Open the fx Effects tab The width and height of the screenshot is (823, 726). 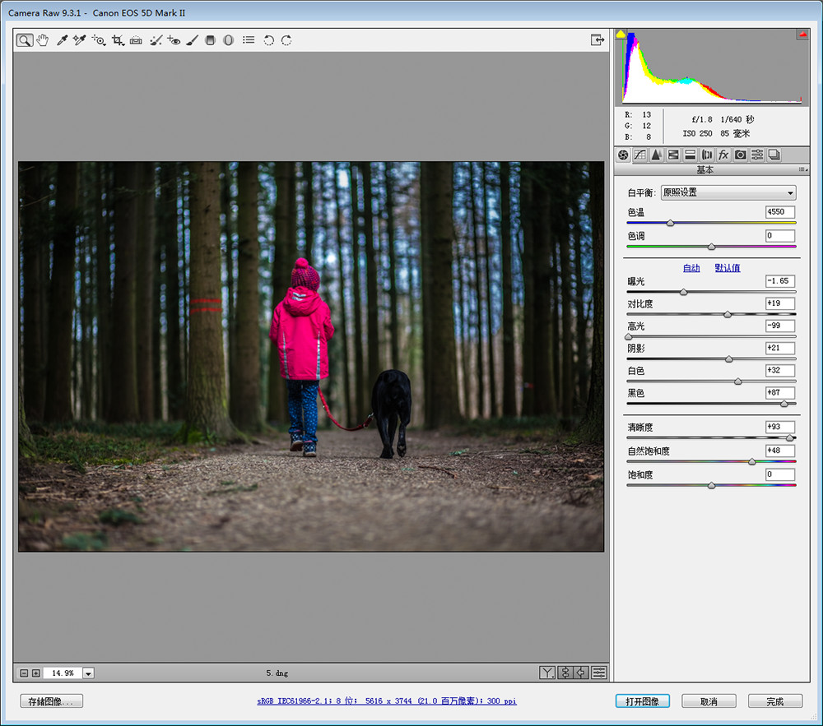point(723,155)
